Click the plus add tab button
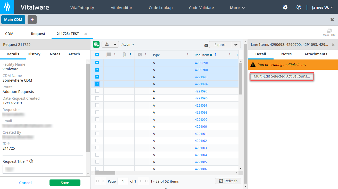 point(32,20)
